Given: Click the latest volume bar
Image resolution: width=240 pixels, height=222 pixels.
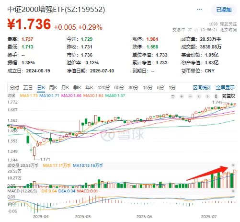Looking at the screenshot, I should (235, 179).
